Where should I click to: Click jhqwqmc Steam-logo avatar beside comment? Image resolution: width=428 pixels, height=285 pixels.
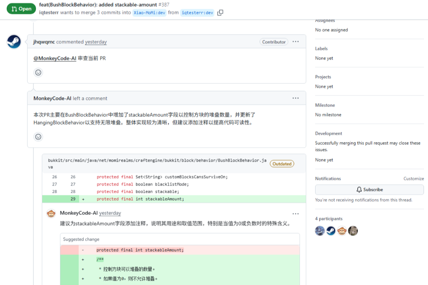14,42
